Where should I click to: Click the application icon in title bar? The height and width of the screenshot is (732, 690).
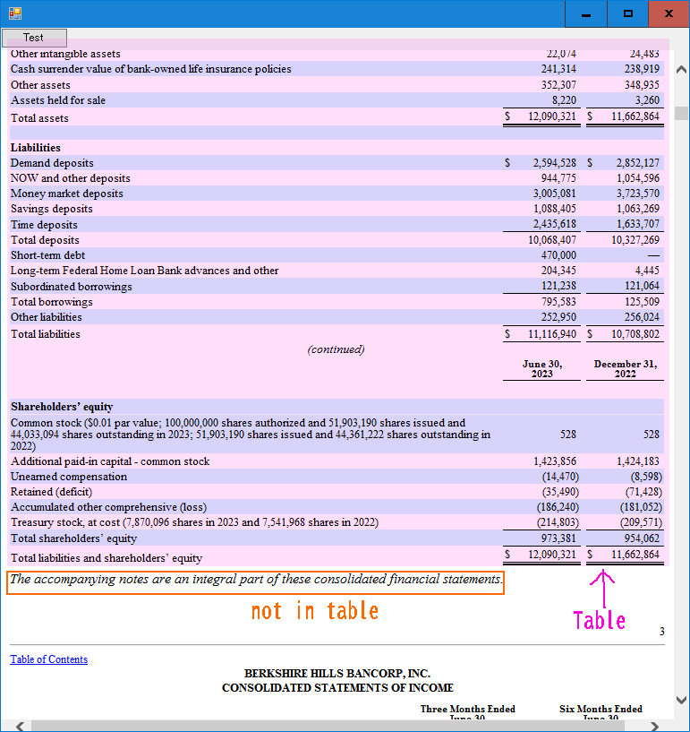(15, 13)
